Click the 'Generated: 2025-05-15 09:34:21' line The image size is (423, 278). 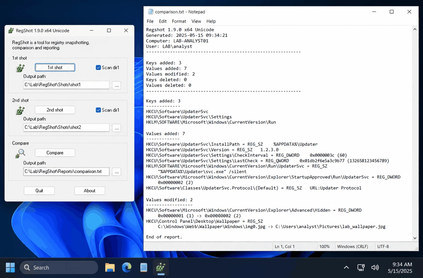[x=187, y=35]
